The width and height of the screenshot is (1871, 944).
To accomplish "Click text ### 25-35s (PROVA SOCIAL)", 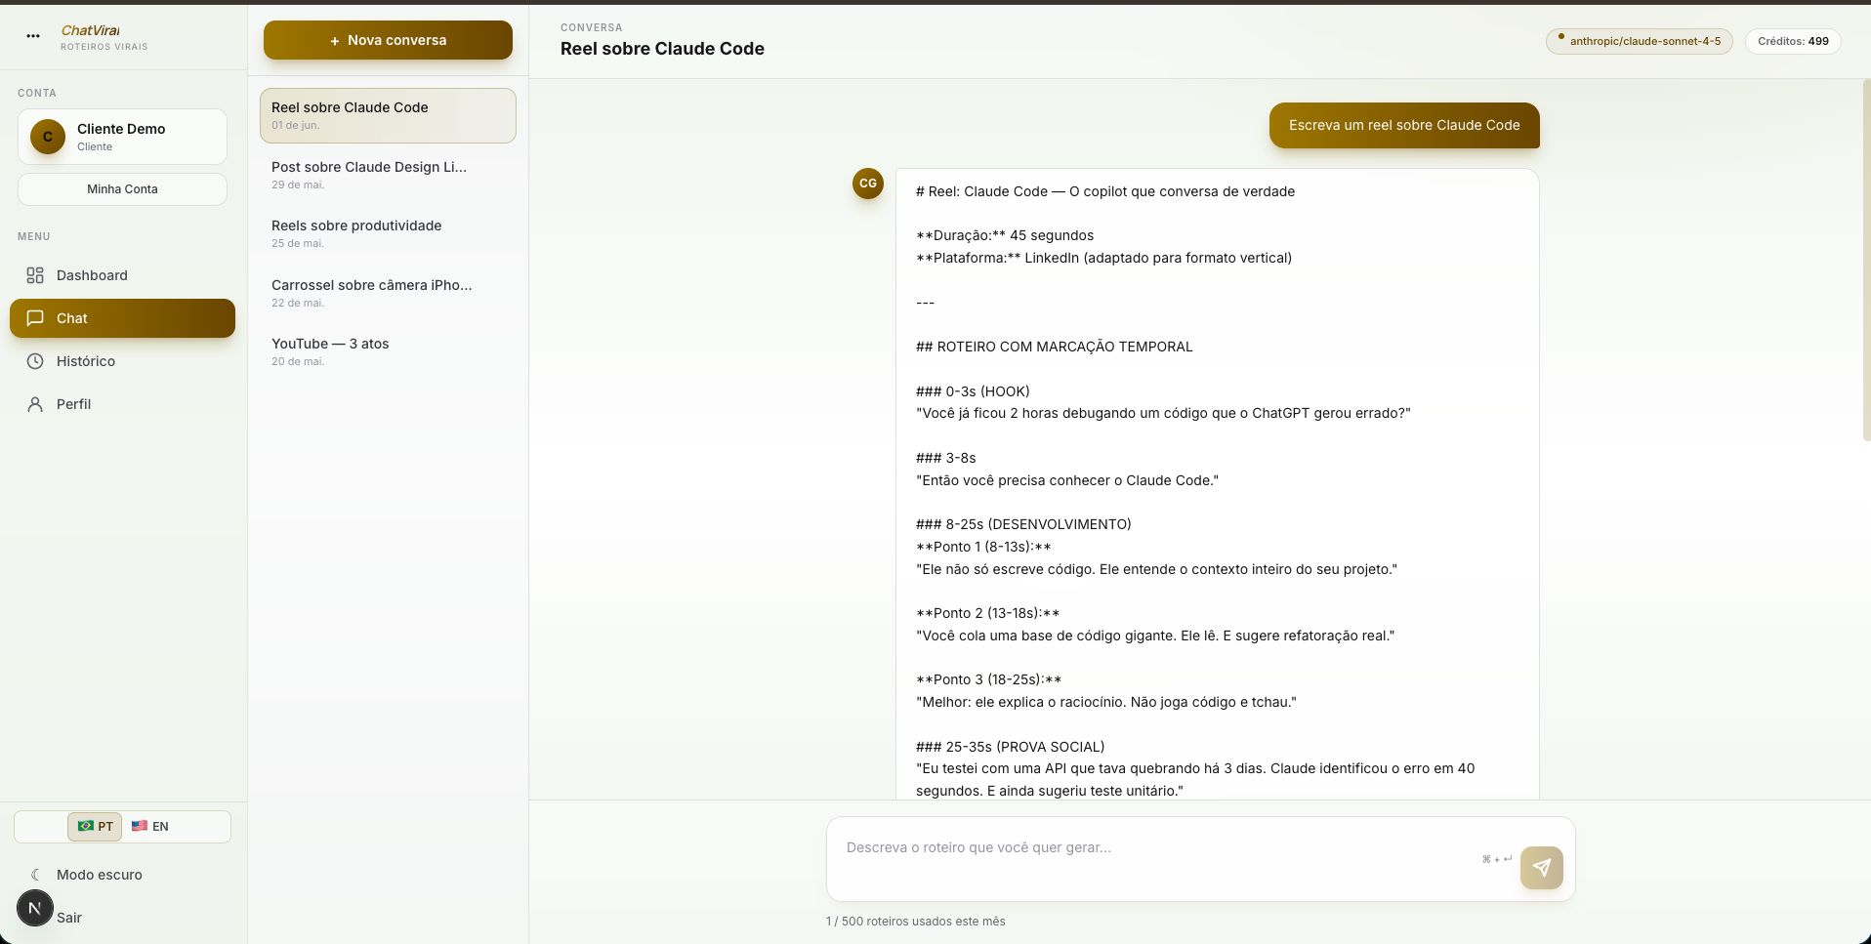I will point(1011,747).
